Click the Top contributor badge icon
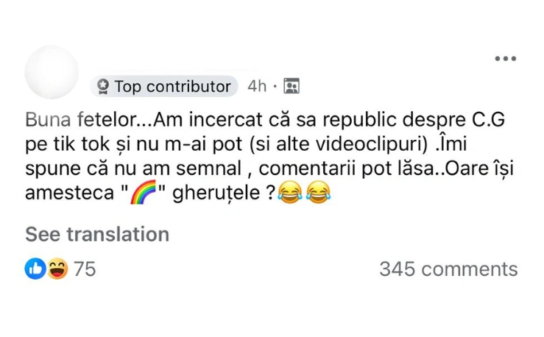Viewport: 544px width, 337px height. point(102,87)
